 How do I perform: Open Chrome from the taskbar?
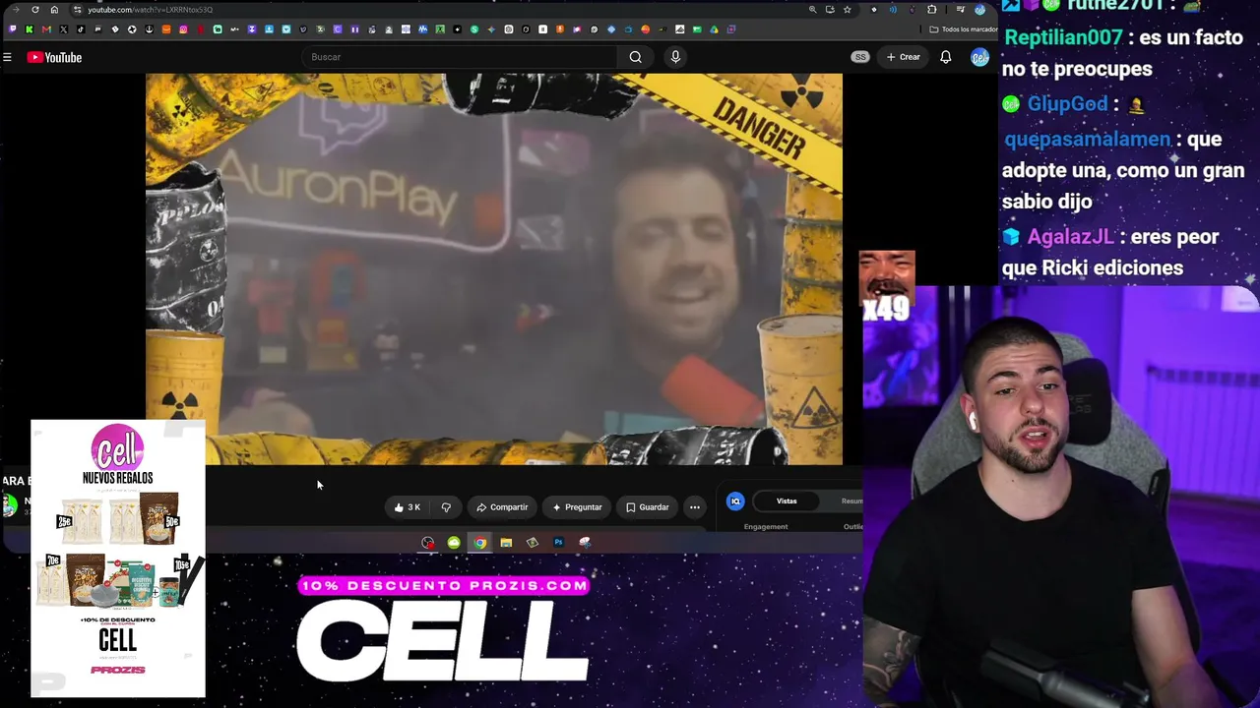[x=479, y=543]
